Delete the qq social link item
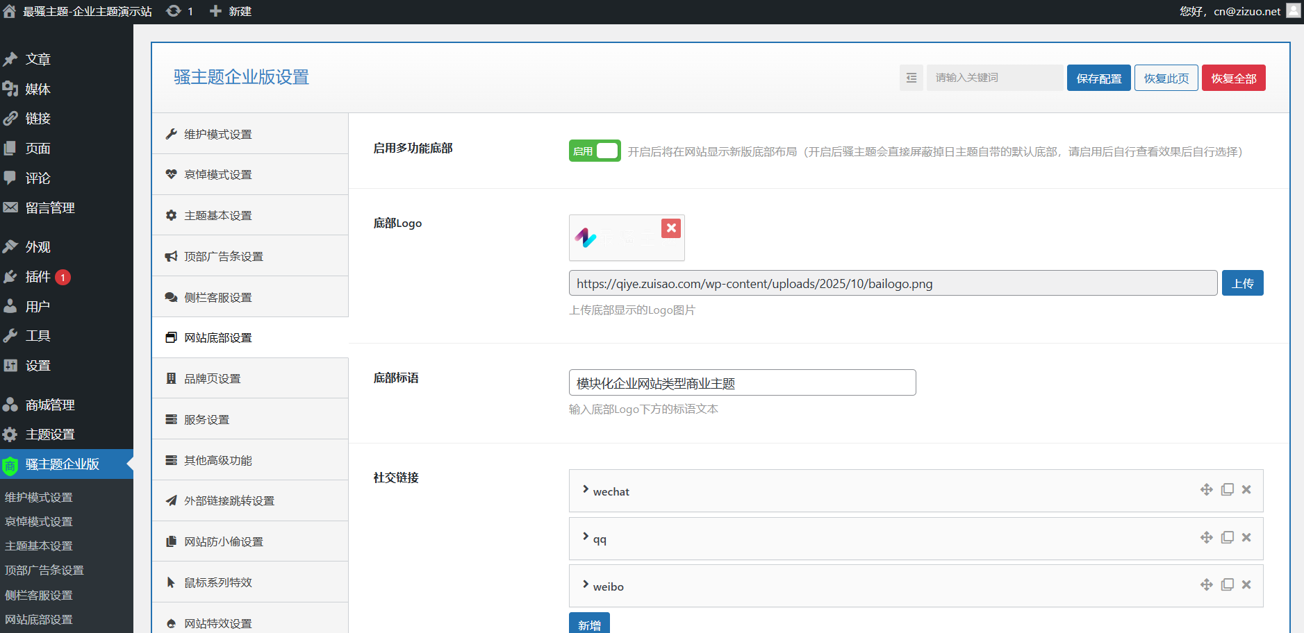 pos(1246,538)
